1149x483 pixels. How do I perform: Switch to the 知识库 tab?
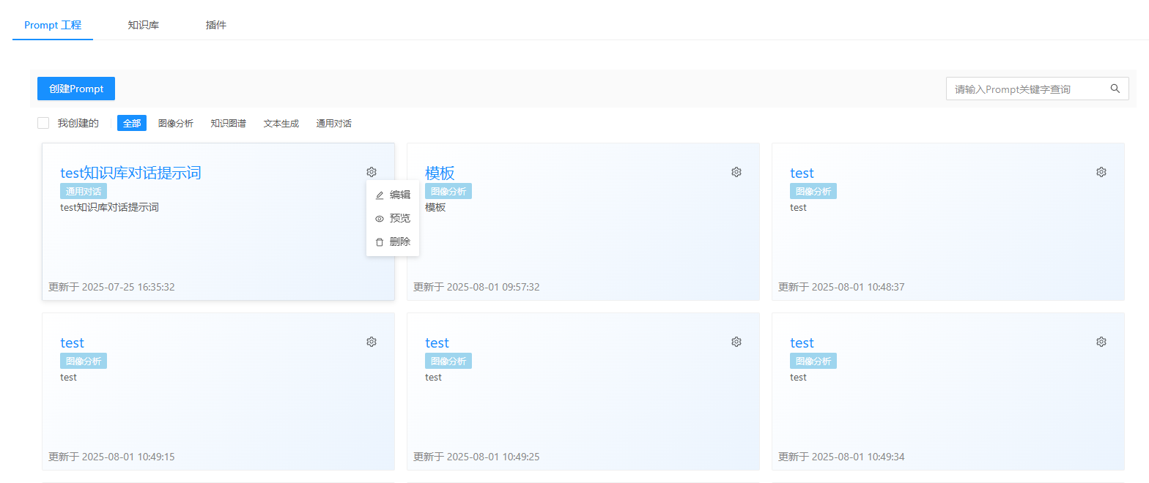143,25
